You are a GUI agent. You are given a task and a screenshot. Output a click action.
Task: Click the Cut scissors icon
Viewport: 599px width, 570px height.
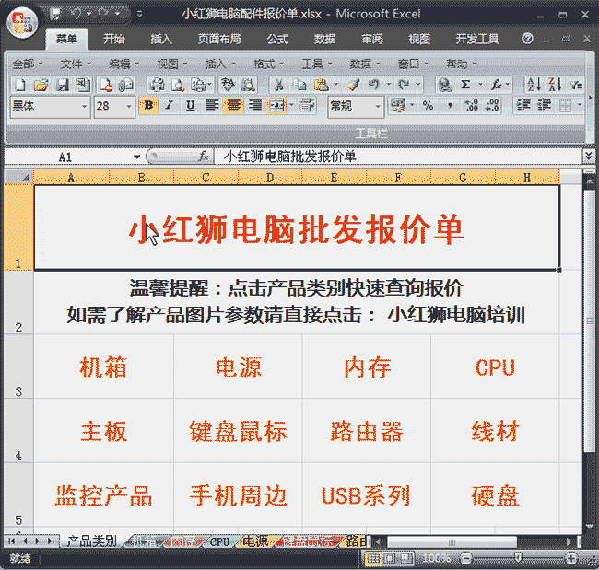(x=279, y=85)
